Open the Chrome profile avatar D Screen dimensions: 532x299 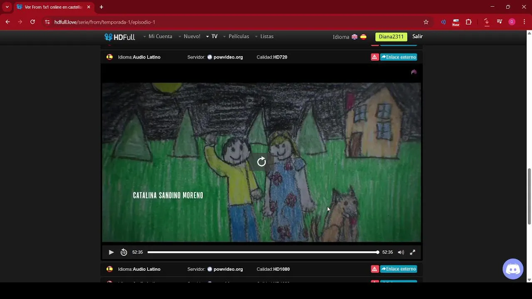[512, 22]
